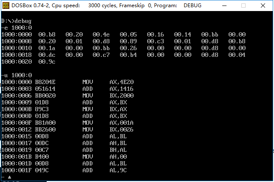
Task: Click operand 'BX,2000'
Action: click(x=122, y=95)
